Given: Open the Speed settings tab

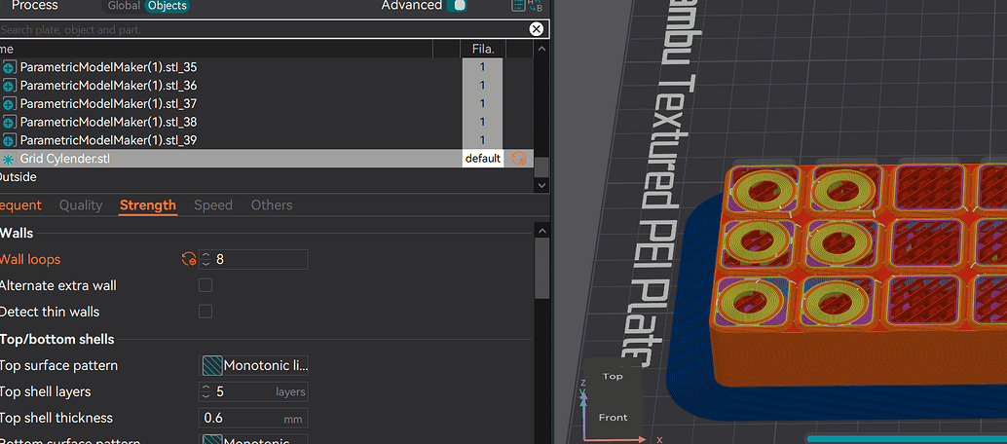Looking at the screenshot, I should pyautogui.click(x=213, y=205).
